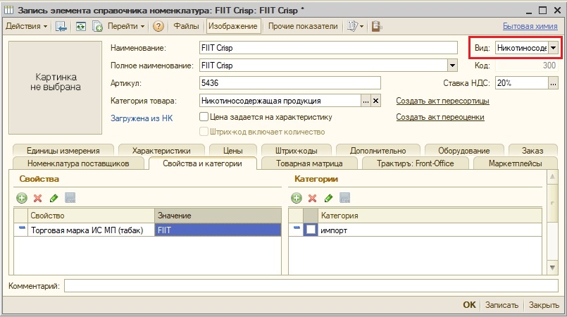Switch to the Характеристики tab
Image resolution: width=567 pixels, height=317 pixels.
[x=161, y=150]
